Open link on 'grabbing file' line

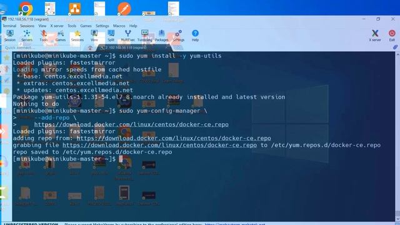[x=160, y=145]
